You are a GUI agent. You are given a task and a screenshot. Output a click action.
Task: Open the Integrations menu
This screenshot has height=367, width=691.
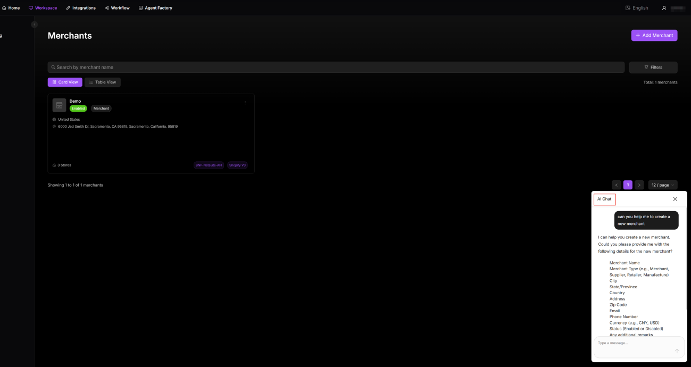(x=81, y=8)
